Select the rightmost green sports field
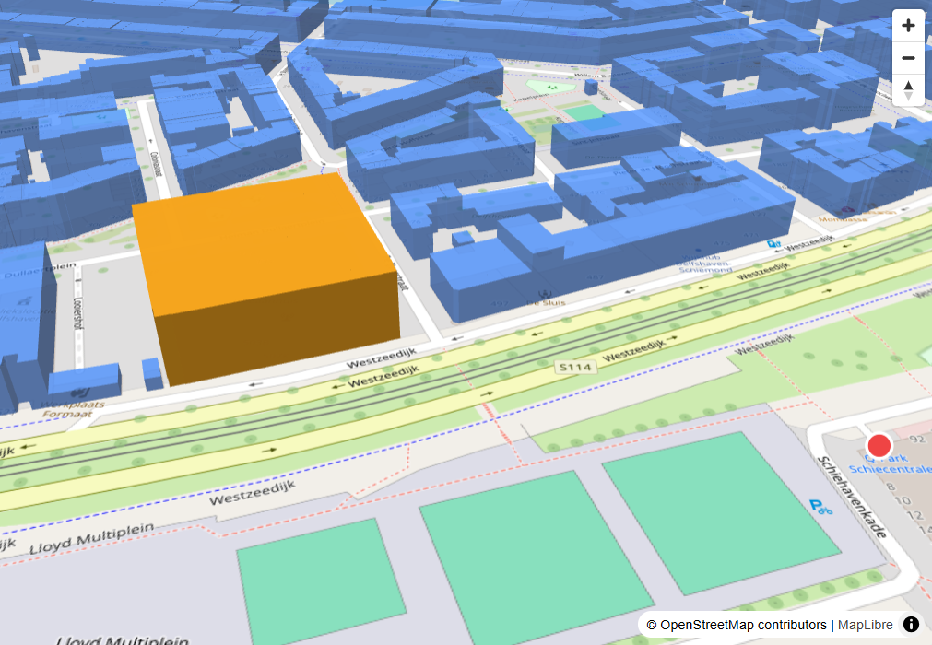Screen dimensions: 932x645 click(x=720, y=513)
